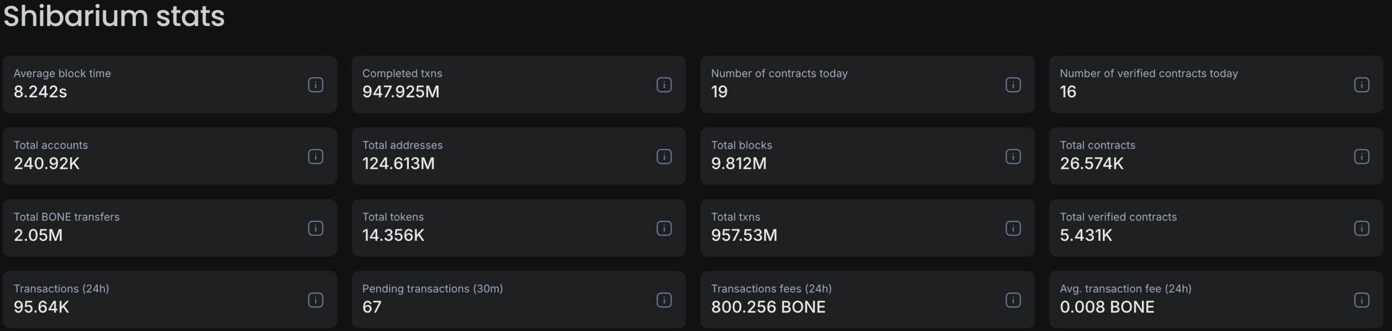Click the info icon on Completed txns
The image size is (1392, 331).
pyautogui.click(x=664, y=85)
